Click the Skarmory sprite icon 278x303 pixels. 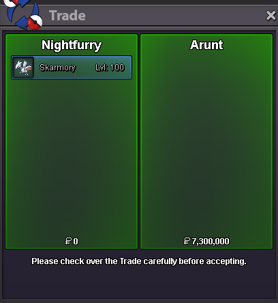pyautogui.click(x=23, y=68)
